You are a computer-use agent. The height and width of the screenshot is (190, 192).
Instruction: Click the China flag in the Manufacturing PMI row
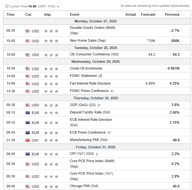(28, 140)
